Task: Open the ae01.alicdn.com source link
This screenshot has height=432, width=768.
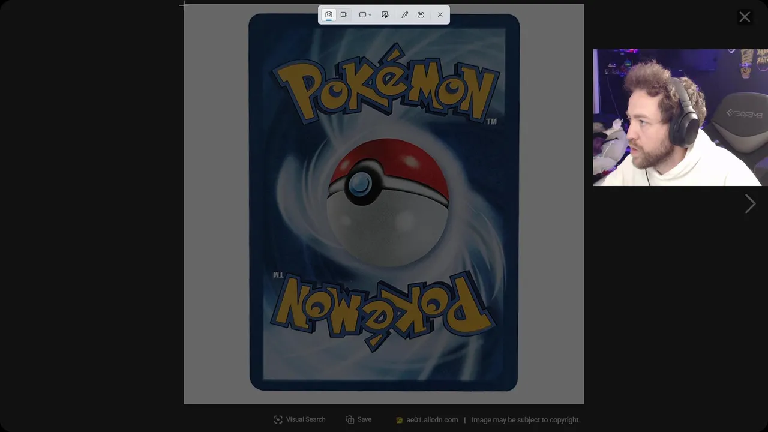Action: [x=427, y=420]
